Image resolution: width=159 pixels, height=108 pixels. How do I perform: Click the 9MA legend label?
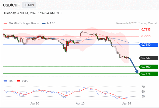click(25, 81)
